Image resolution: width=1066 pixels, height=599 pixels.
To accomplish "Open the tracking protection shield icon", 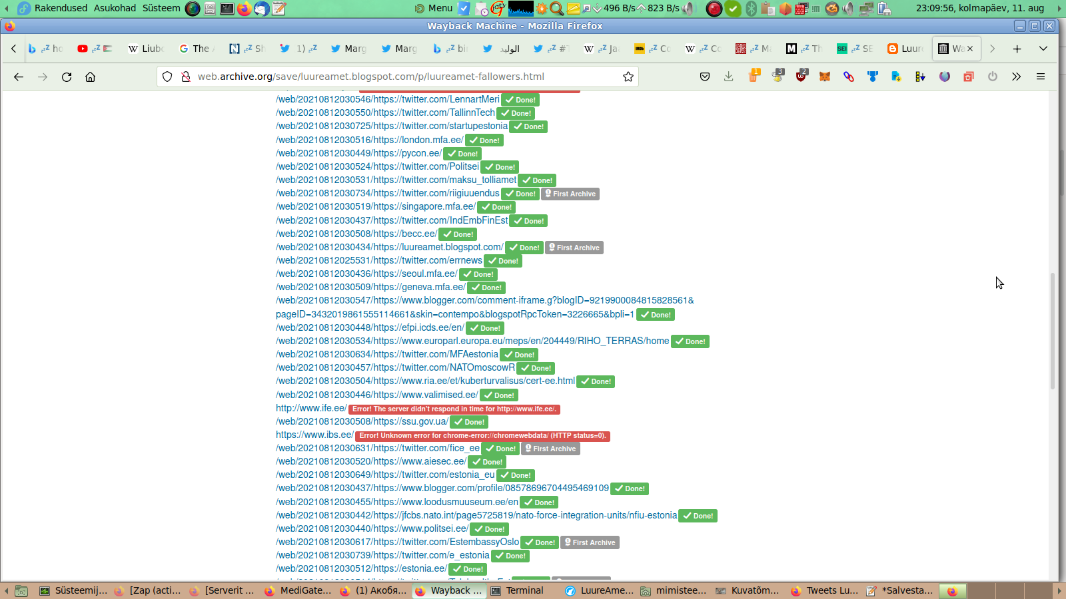I will pos(168,77).
